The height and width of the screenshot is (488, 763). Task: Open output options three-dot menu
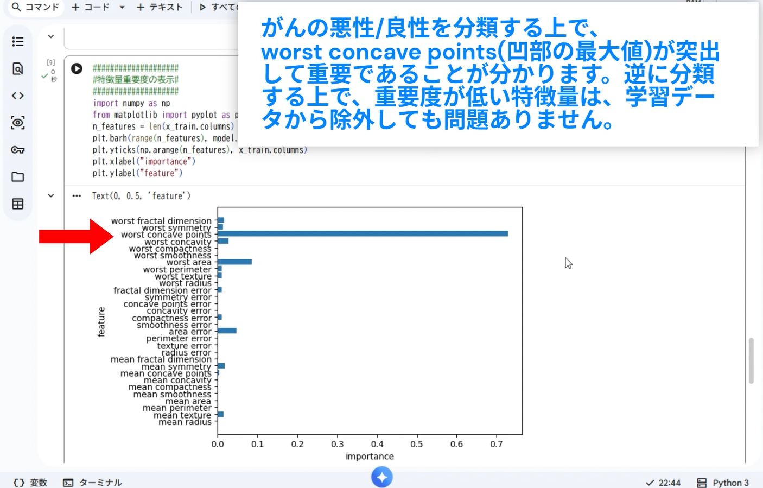(x=77, y=196)
